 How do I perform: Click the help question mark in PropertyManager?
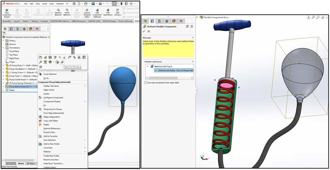(191, 26)
